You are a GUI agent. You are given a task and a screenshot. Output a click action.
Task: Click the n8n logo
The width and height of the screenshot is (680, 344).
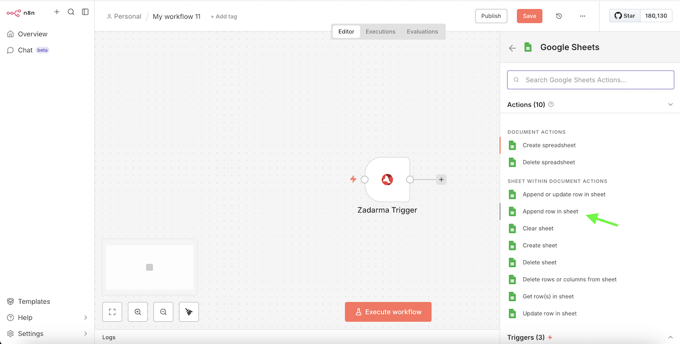[21, 13]
